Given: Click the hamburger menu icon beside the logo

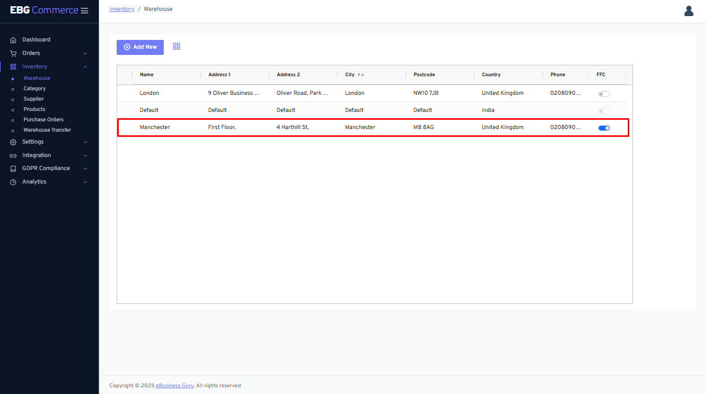Looking at the screenshot, I should click(x=84, y=11).
